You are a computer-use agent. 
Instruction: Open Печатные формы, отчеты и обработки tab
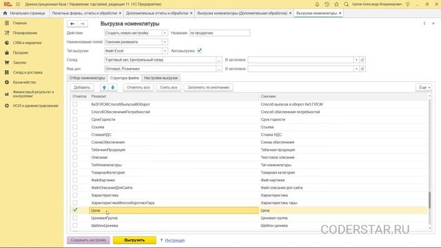click(x=85, y=13)
